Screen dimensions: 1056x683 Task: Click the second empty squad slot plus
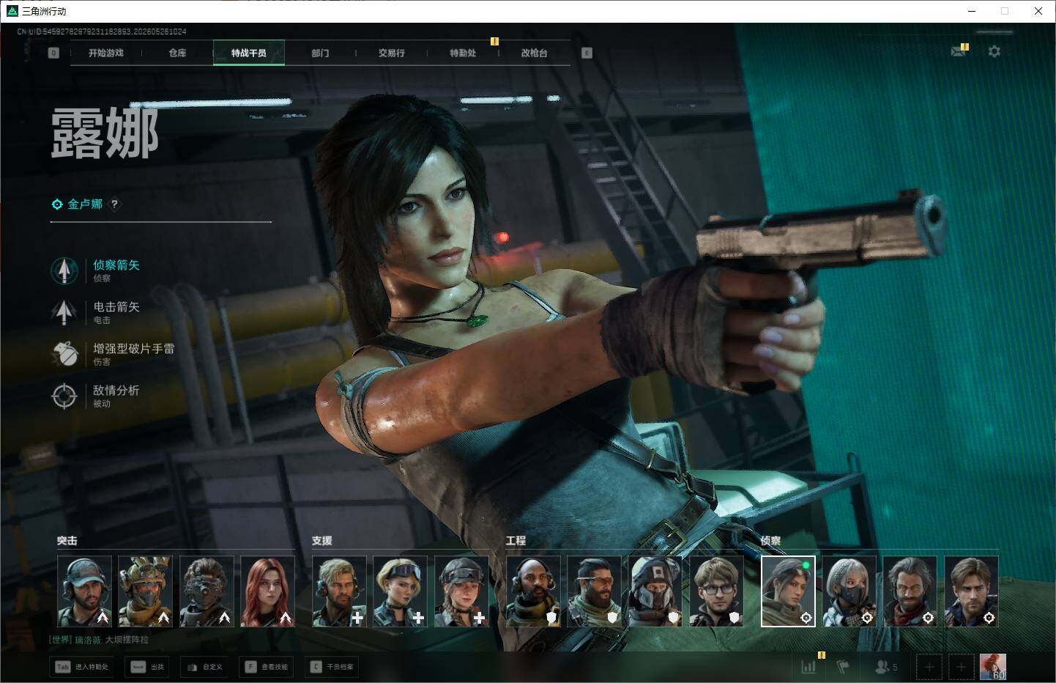click(961, 667)
